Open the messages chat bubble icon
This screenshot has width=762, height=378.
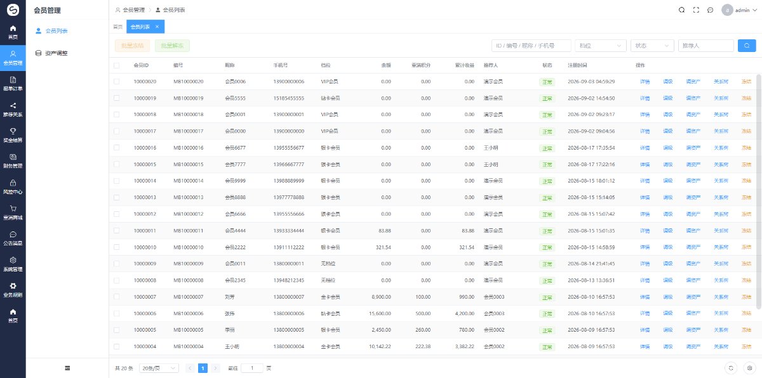click(710, 10)
